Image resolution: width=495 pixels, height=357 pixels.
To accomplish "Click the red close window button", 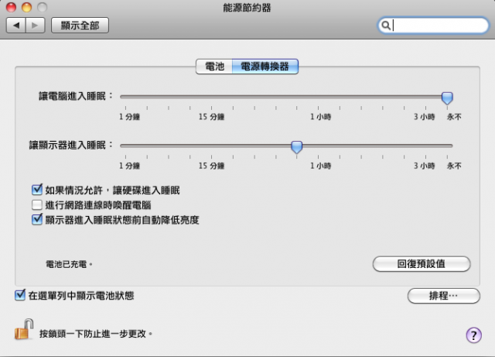I will 11,7.
